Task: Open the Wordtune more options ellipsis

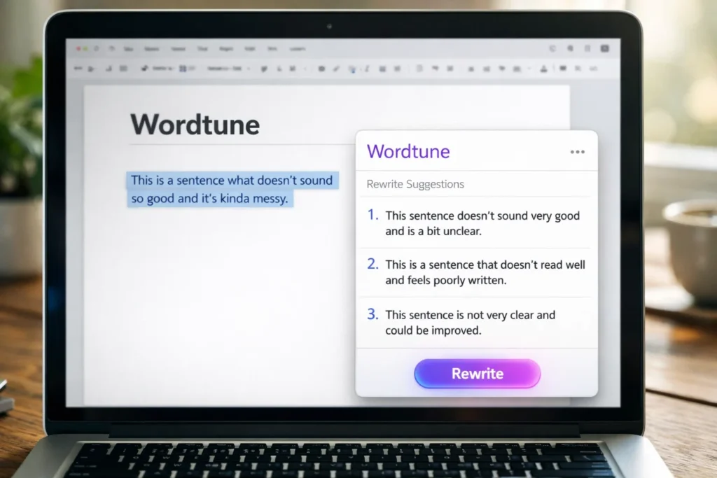Action: click(x=578, y=151)
